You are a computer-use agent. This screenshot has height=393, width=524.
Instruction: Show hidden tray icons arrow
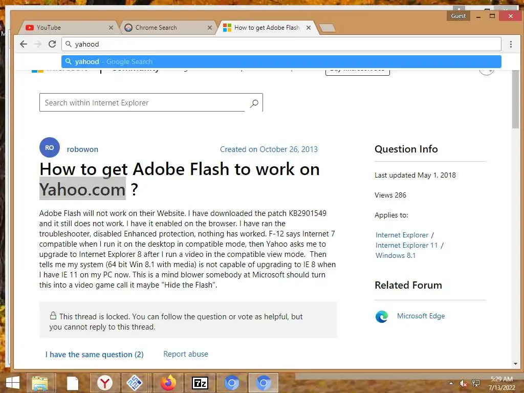click(x=451, y=383)
